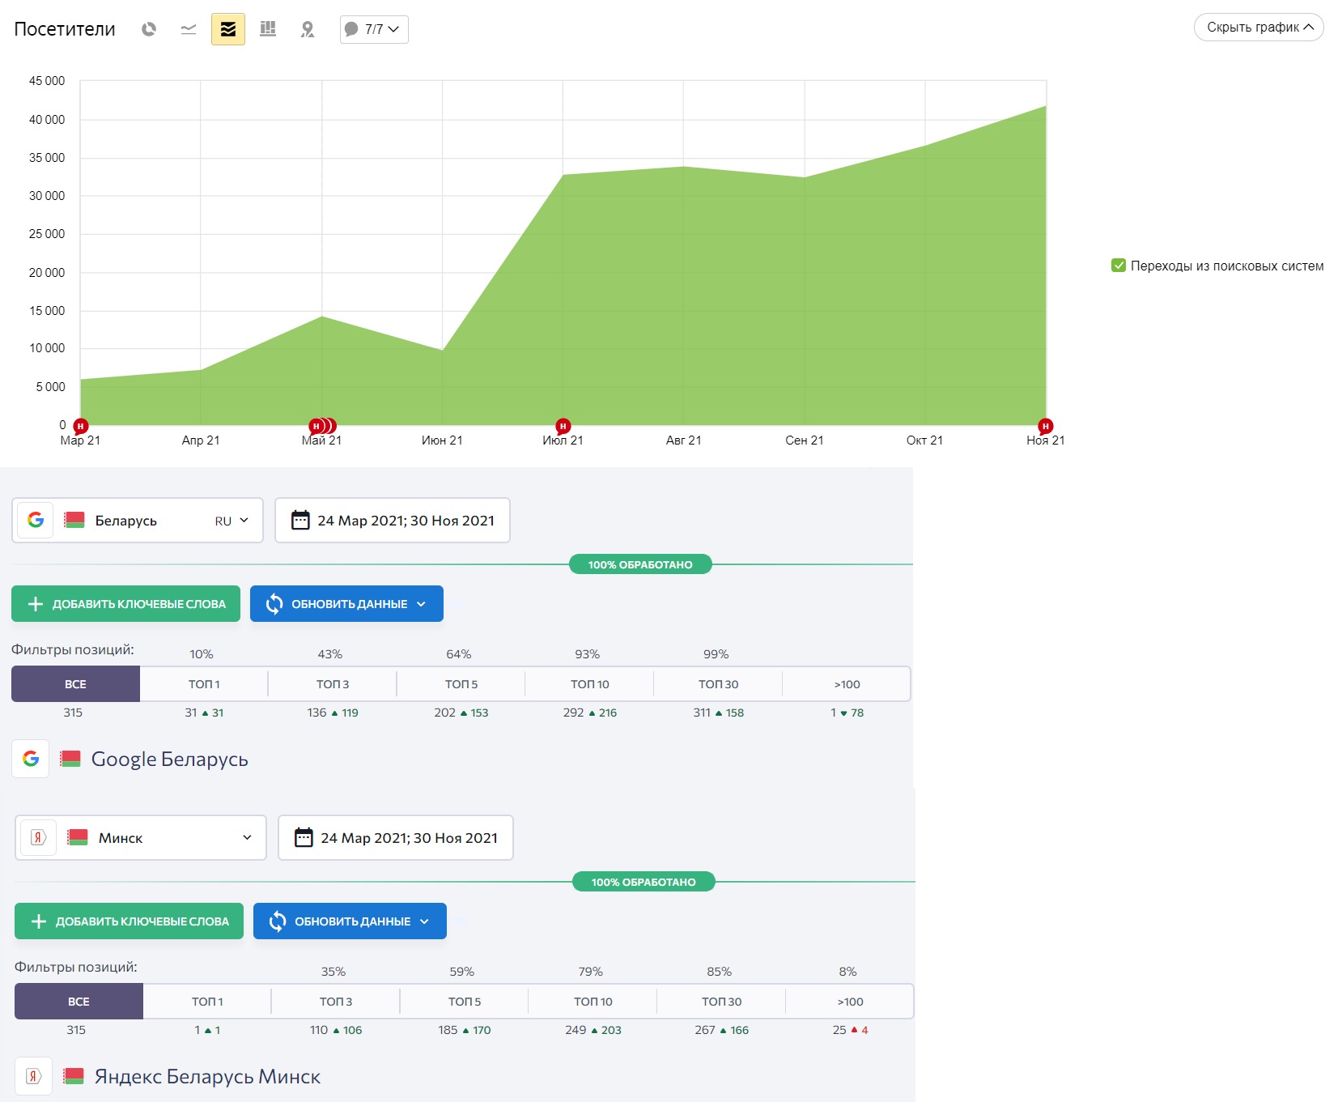Open the map view icon
The height and width of the screenshot is (1102, 1338).
tap(308, 29)
